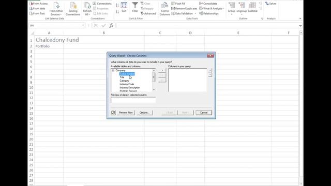Open the Name Box dropdown arrow
The height and width of the screenshot is (186, 331).
(x=83, y=25)
